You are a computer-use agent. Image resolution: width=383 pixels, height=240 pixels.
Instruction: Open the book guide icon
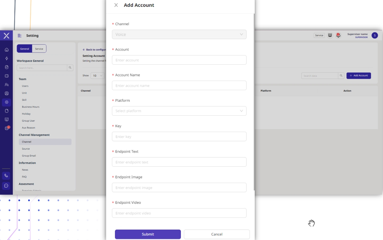coord(330,35)
